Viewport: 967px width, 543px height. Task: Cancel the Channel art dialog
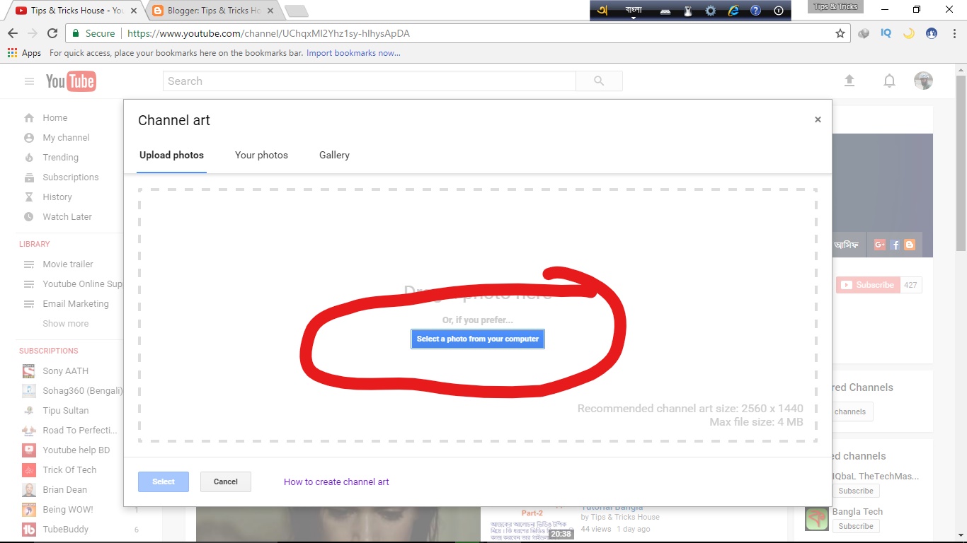pyautogui.click(x=226, y=481)
